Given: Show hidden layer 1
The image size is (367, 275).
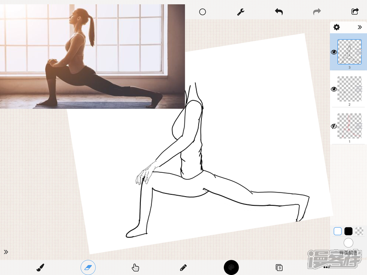Looking at the screenshot, I should tap(334, 126).
